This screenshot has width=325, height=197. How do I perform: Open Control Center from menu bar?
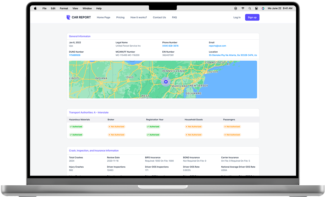pos(256,8)
